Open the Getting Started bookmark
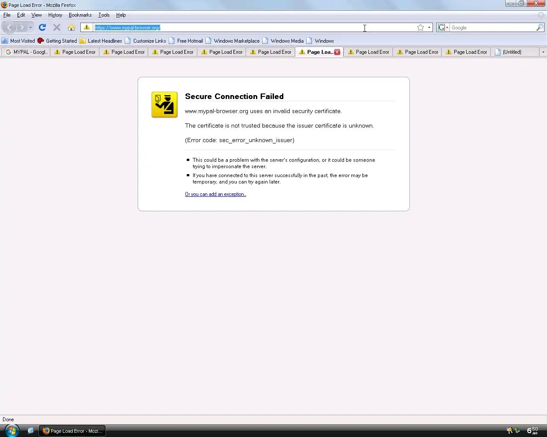Screen dimensions: 547x437 57,41
